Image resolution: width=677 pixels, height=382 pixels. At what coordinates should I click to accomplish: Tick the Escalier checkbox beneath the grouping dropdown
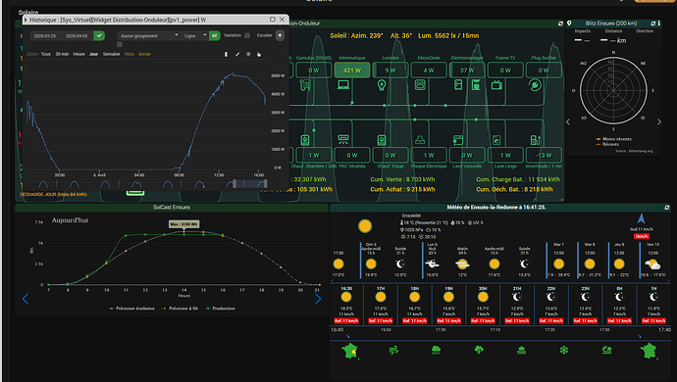pyautogui.click(x=120, y=44)
